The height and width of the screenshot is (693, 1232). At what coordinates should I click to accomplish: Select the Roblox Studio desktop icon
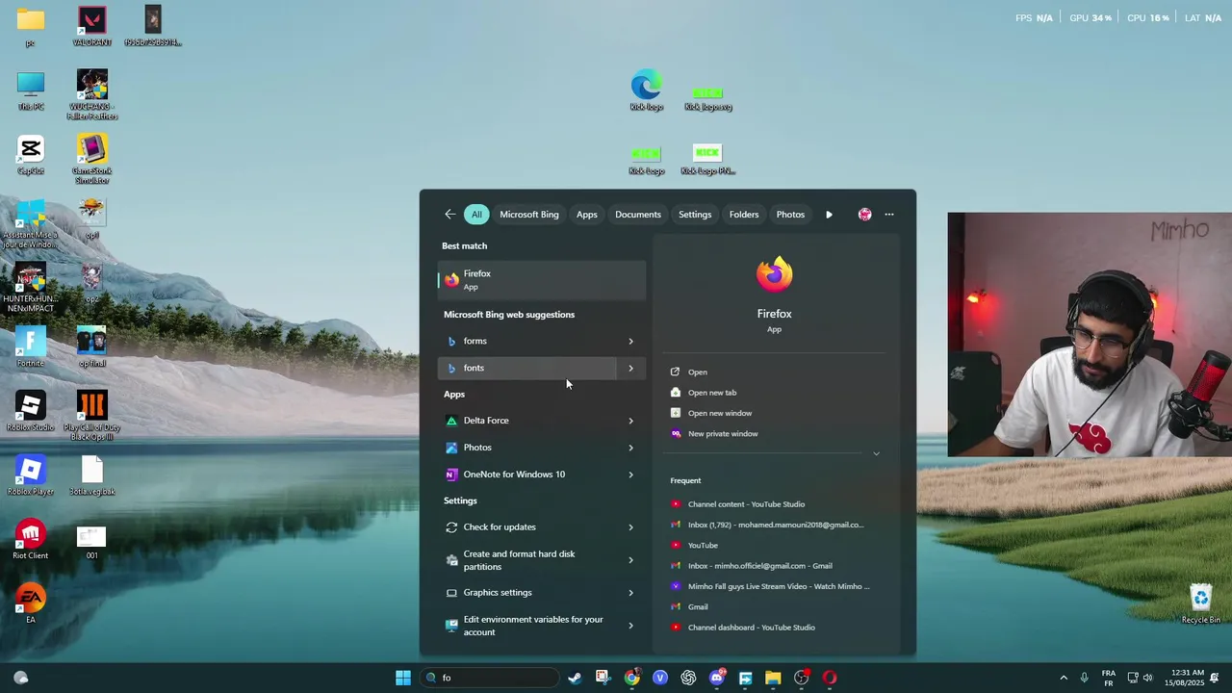point(31,412)
